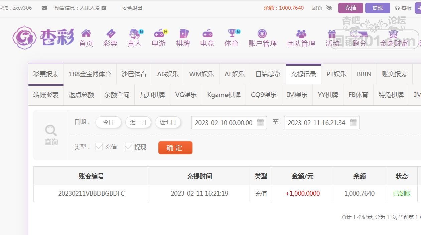Switch to the YY棋牌 tab
This screenshot has width=421, height=235.
(328, 95)
